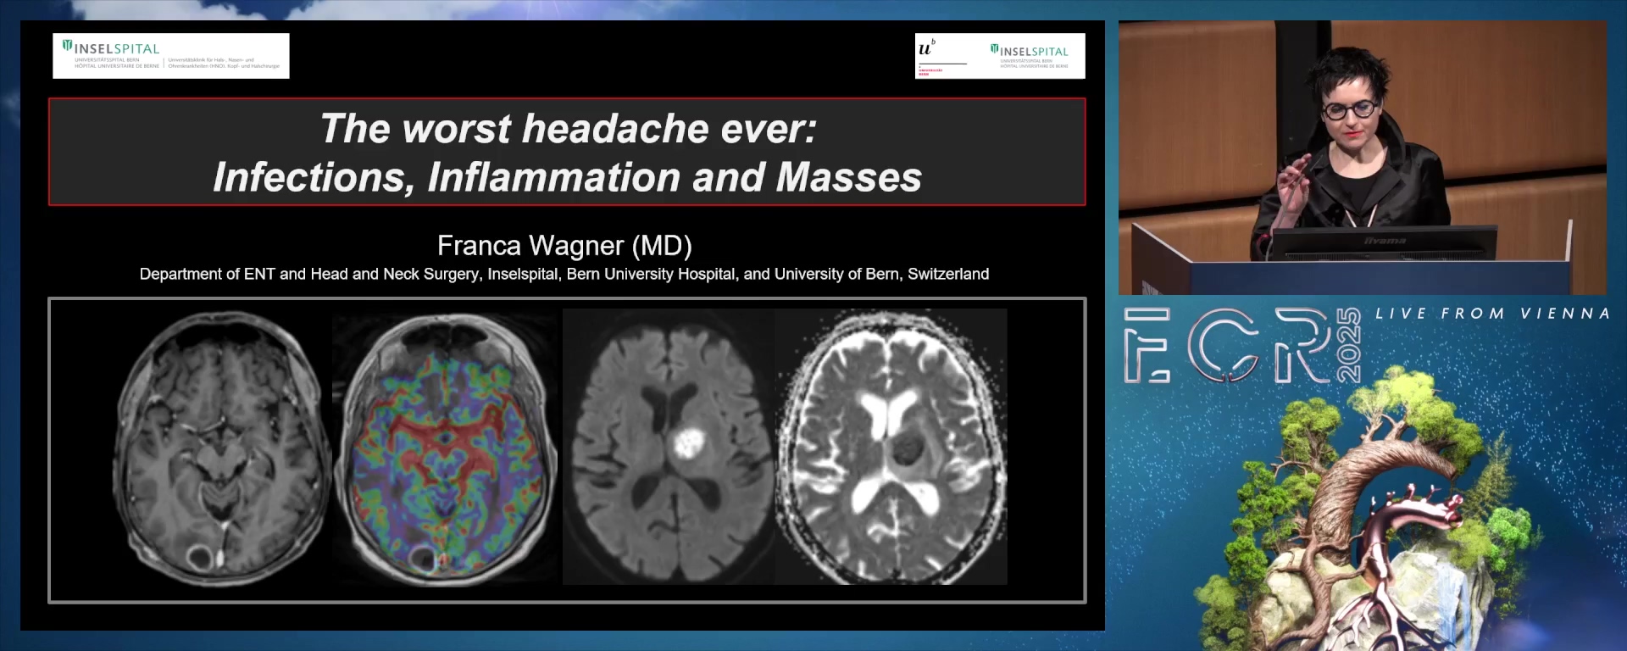The width and height of the screenshot is (1627, 651).
Task: Click the ECR 2025 logo
Action: [1242, 346]
